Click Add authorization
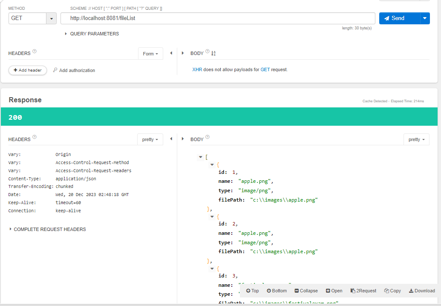Image resolution: width=441 pixels, height=306 pixels. pos(74,70)
